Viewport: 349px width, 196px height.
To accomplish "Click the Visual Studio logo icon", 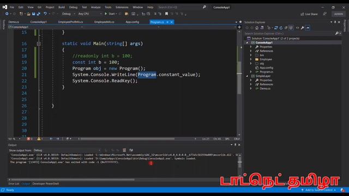I will point(5,7).
